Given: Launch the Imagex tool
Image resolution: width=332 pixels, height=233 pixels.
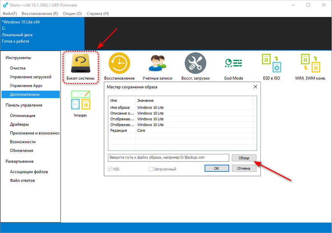Looking at the screenshot, I should pyautogui.click(x=81, y=104).
